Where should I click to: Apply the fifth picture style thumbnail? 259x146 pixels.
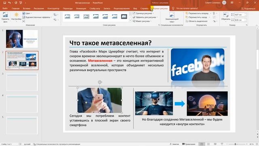[105, 16]
